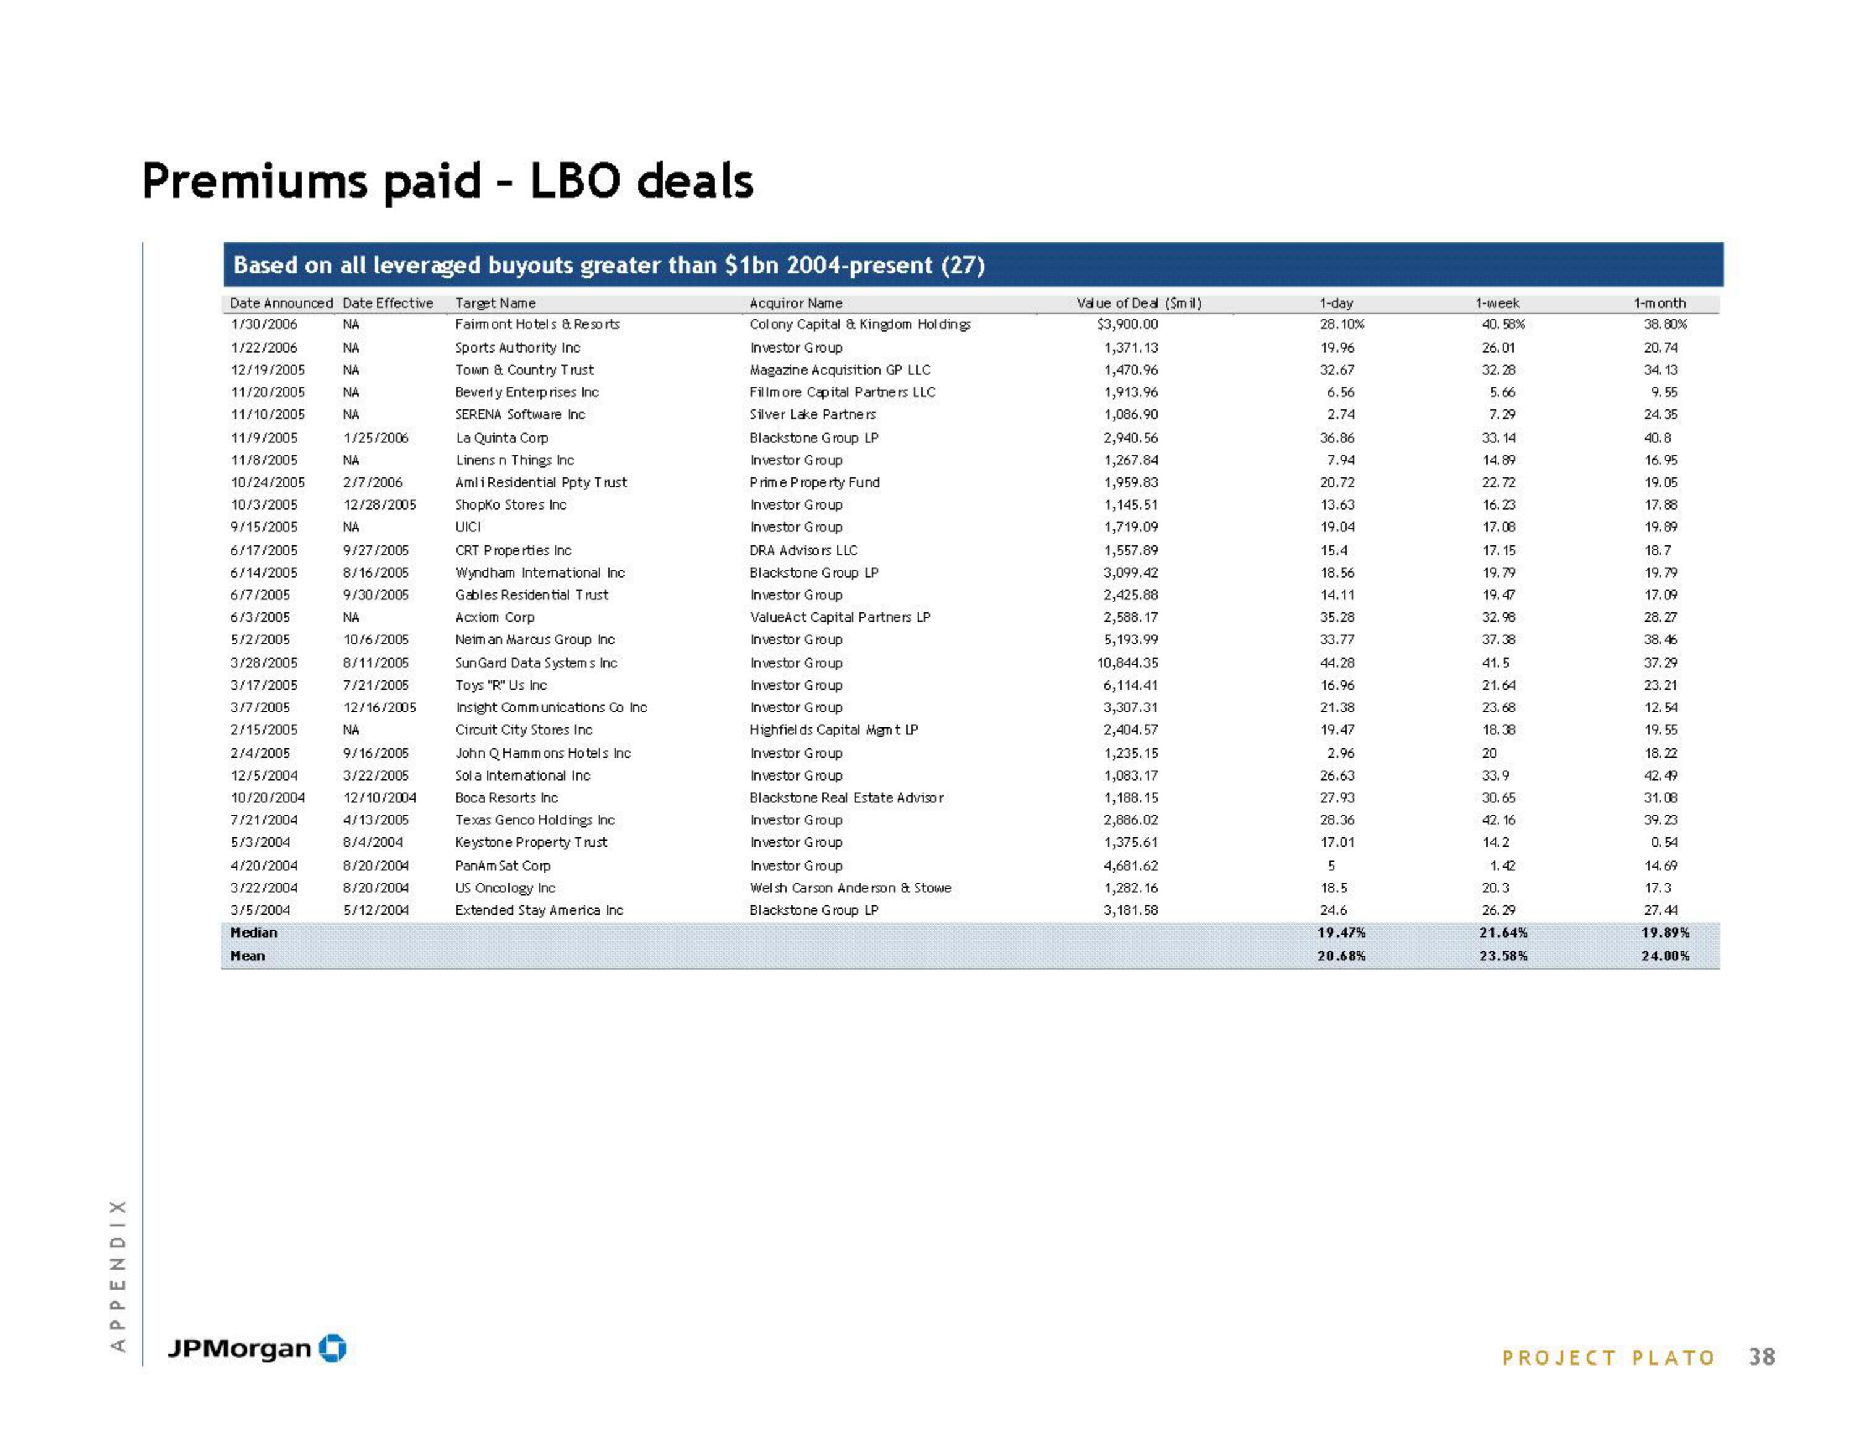Select 'Acxiom Corp' target

494,617
